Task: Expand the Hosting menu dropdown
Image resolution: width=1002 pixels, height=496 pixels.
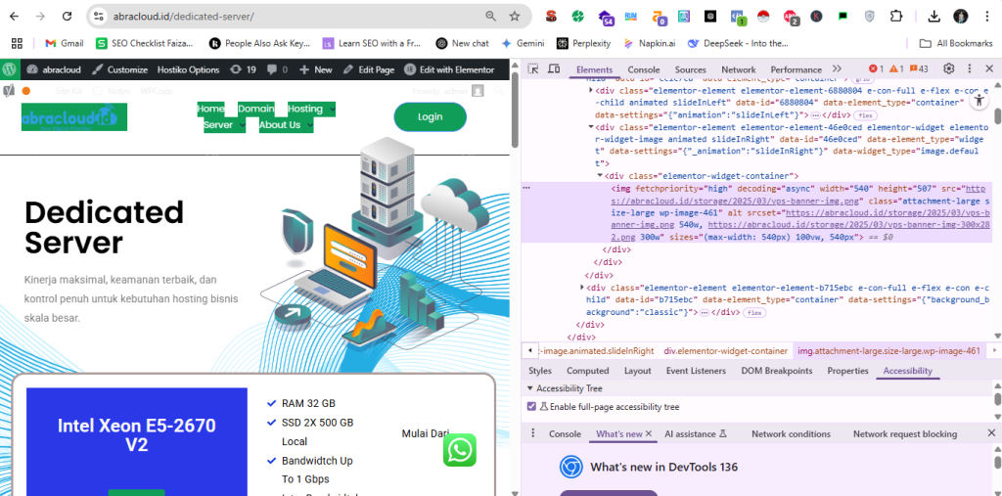Action: click(x=333, y=110)
